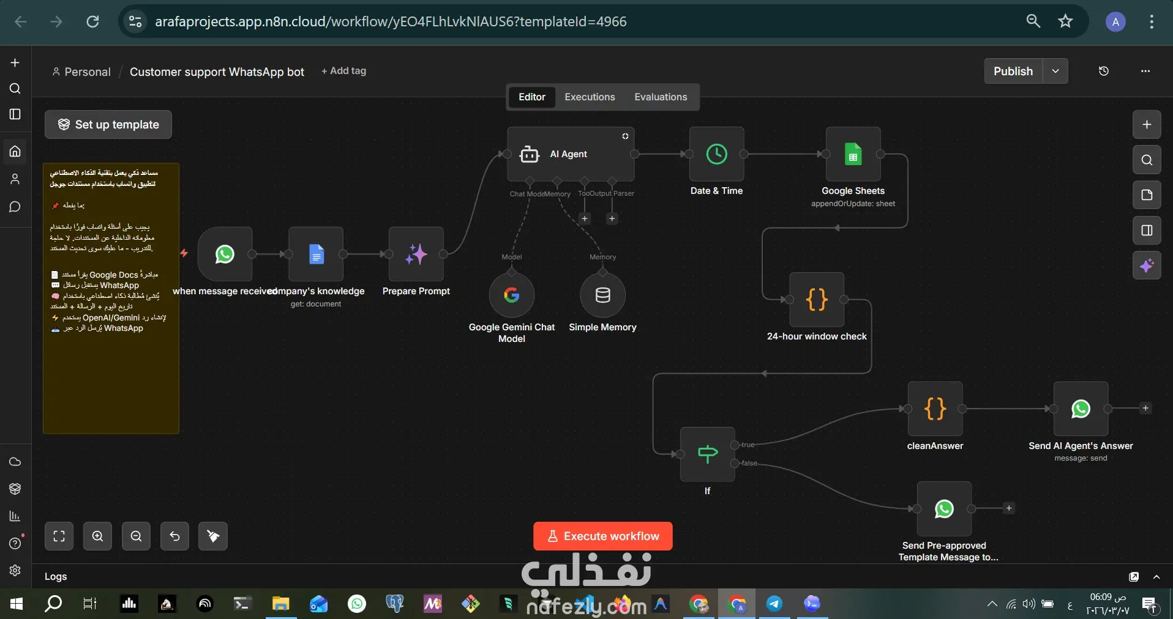
Task: Select the Send AI Agent's Answer node
Action: (1081, 409)
